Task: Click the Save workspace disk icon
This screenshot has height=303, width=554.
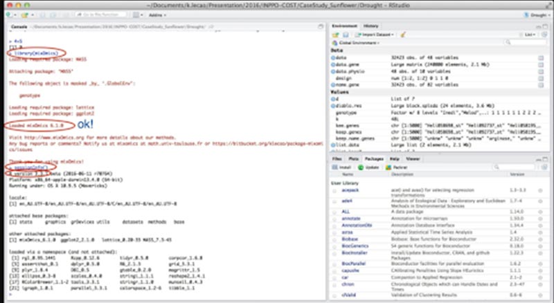Action: coord(346,35)
